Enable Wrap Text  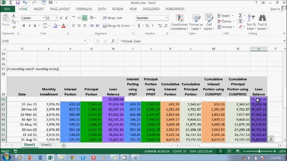(x=113, y=18)
